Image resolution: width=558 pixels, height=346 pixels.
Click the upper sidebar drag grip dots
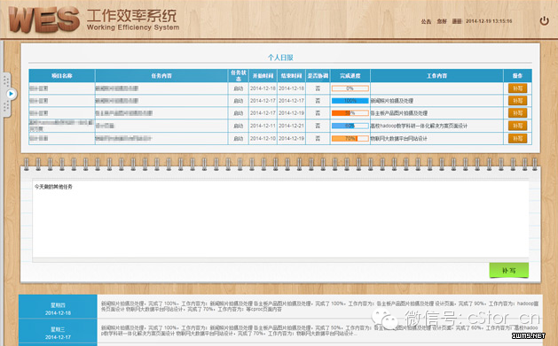(6, 81)
